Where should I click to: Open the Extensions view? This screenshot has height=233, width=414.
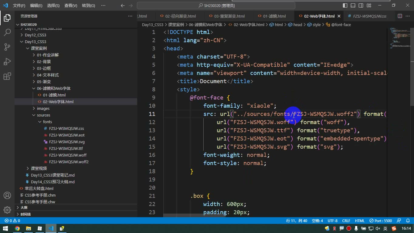click(7, 76)
